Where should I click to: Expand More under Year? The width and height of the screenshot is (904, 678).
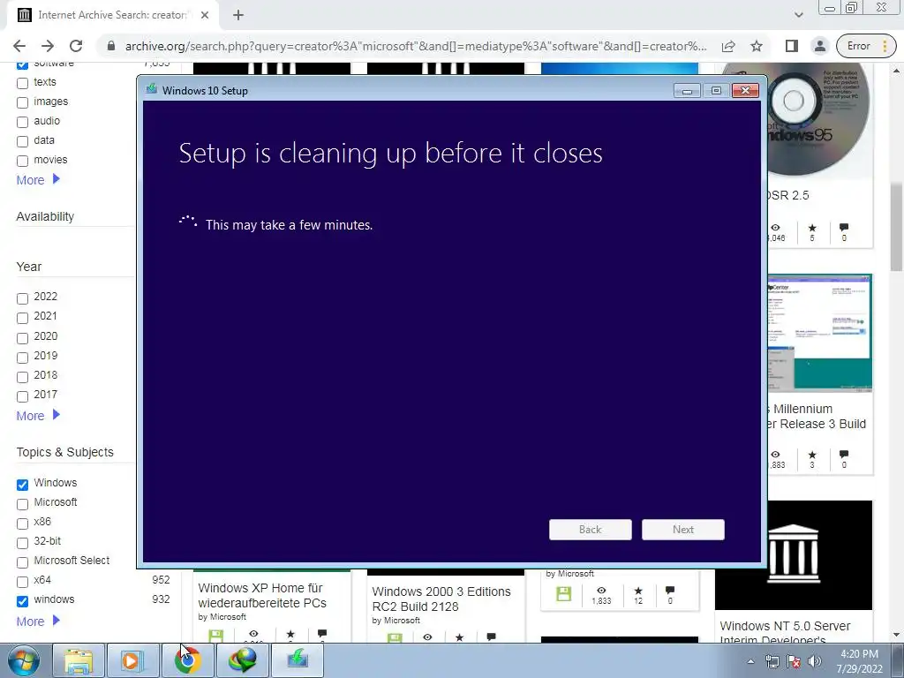(x=38, y=416)
